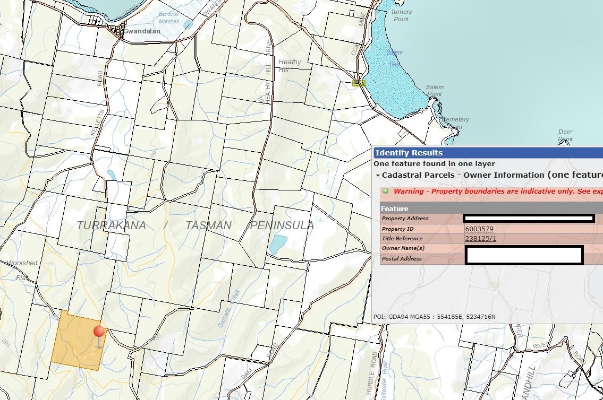Click the POI GDA94 coordinates text
The image size is (603, 400).
pos(435,317)
